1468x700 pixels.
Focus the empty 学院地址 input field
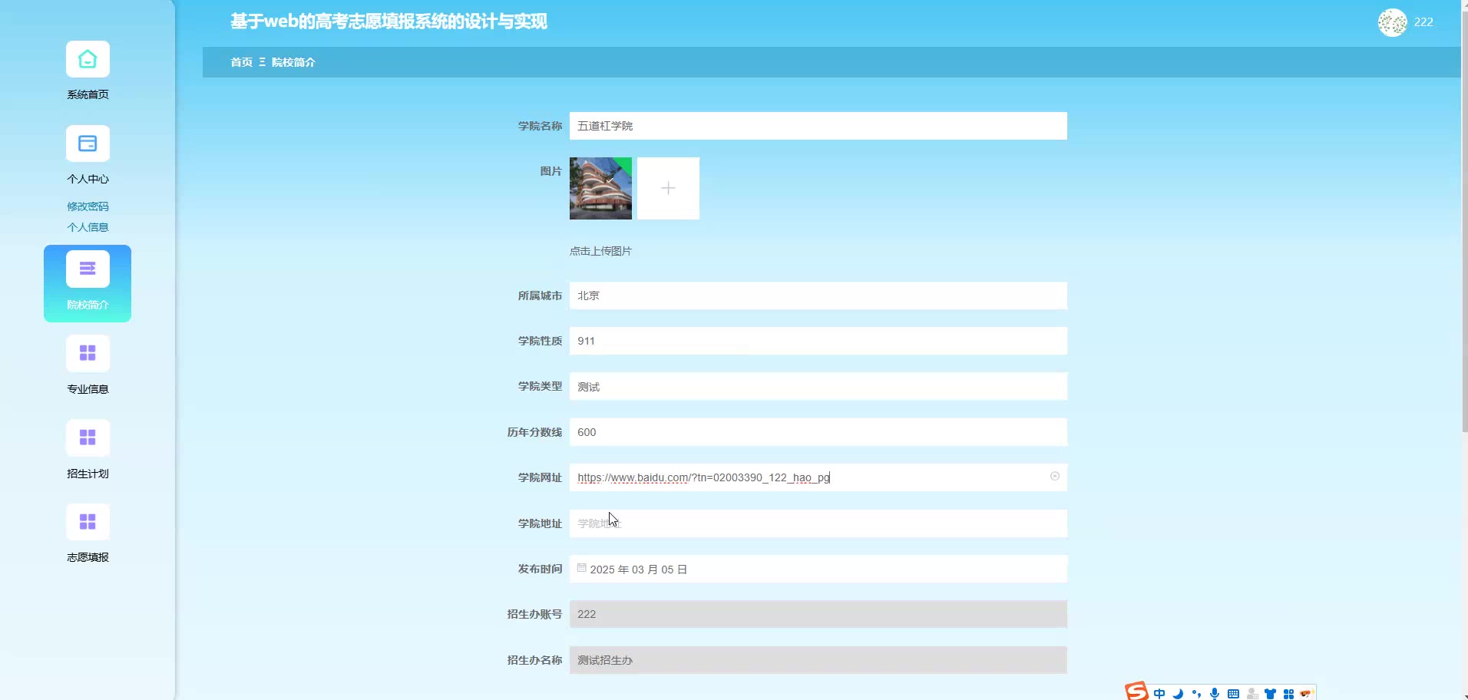[818, 523]
